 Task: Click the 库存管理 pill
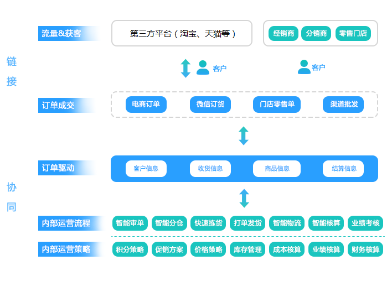(247, 249)
